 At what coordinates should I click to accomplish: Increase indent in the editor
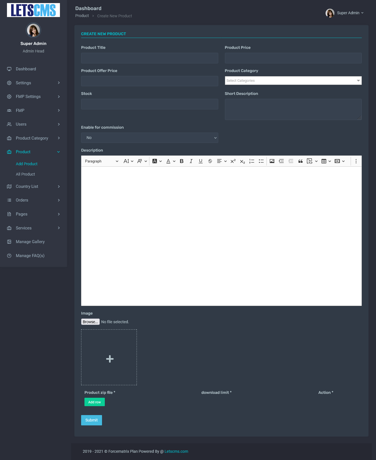pyautogui.click(x=282, y=161)
